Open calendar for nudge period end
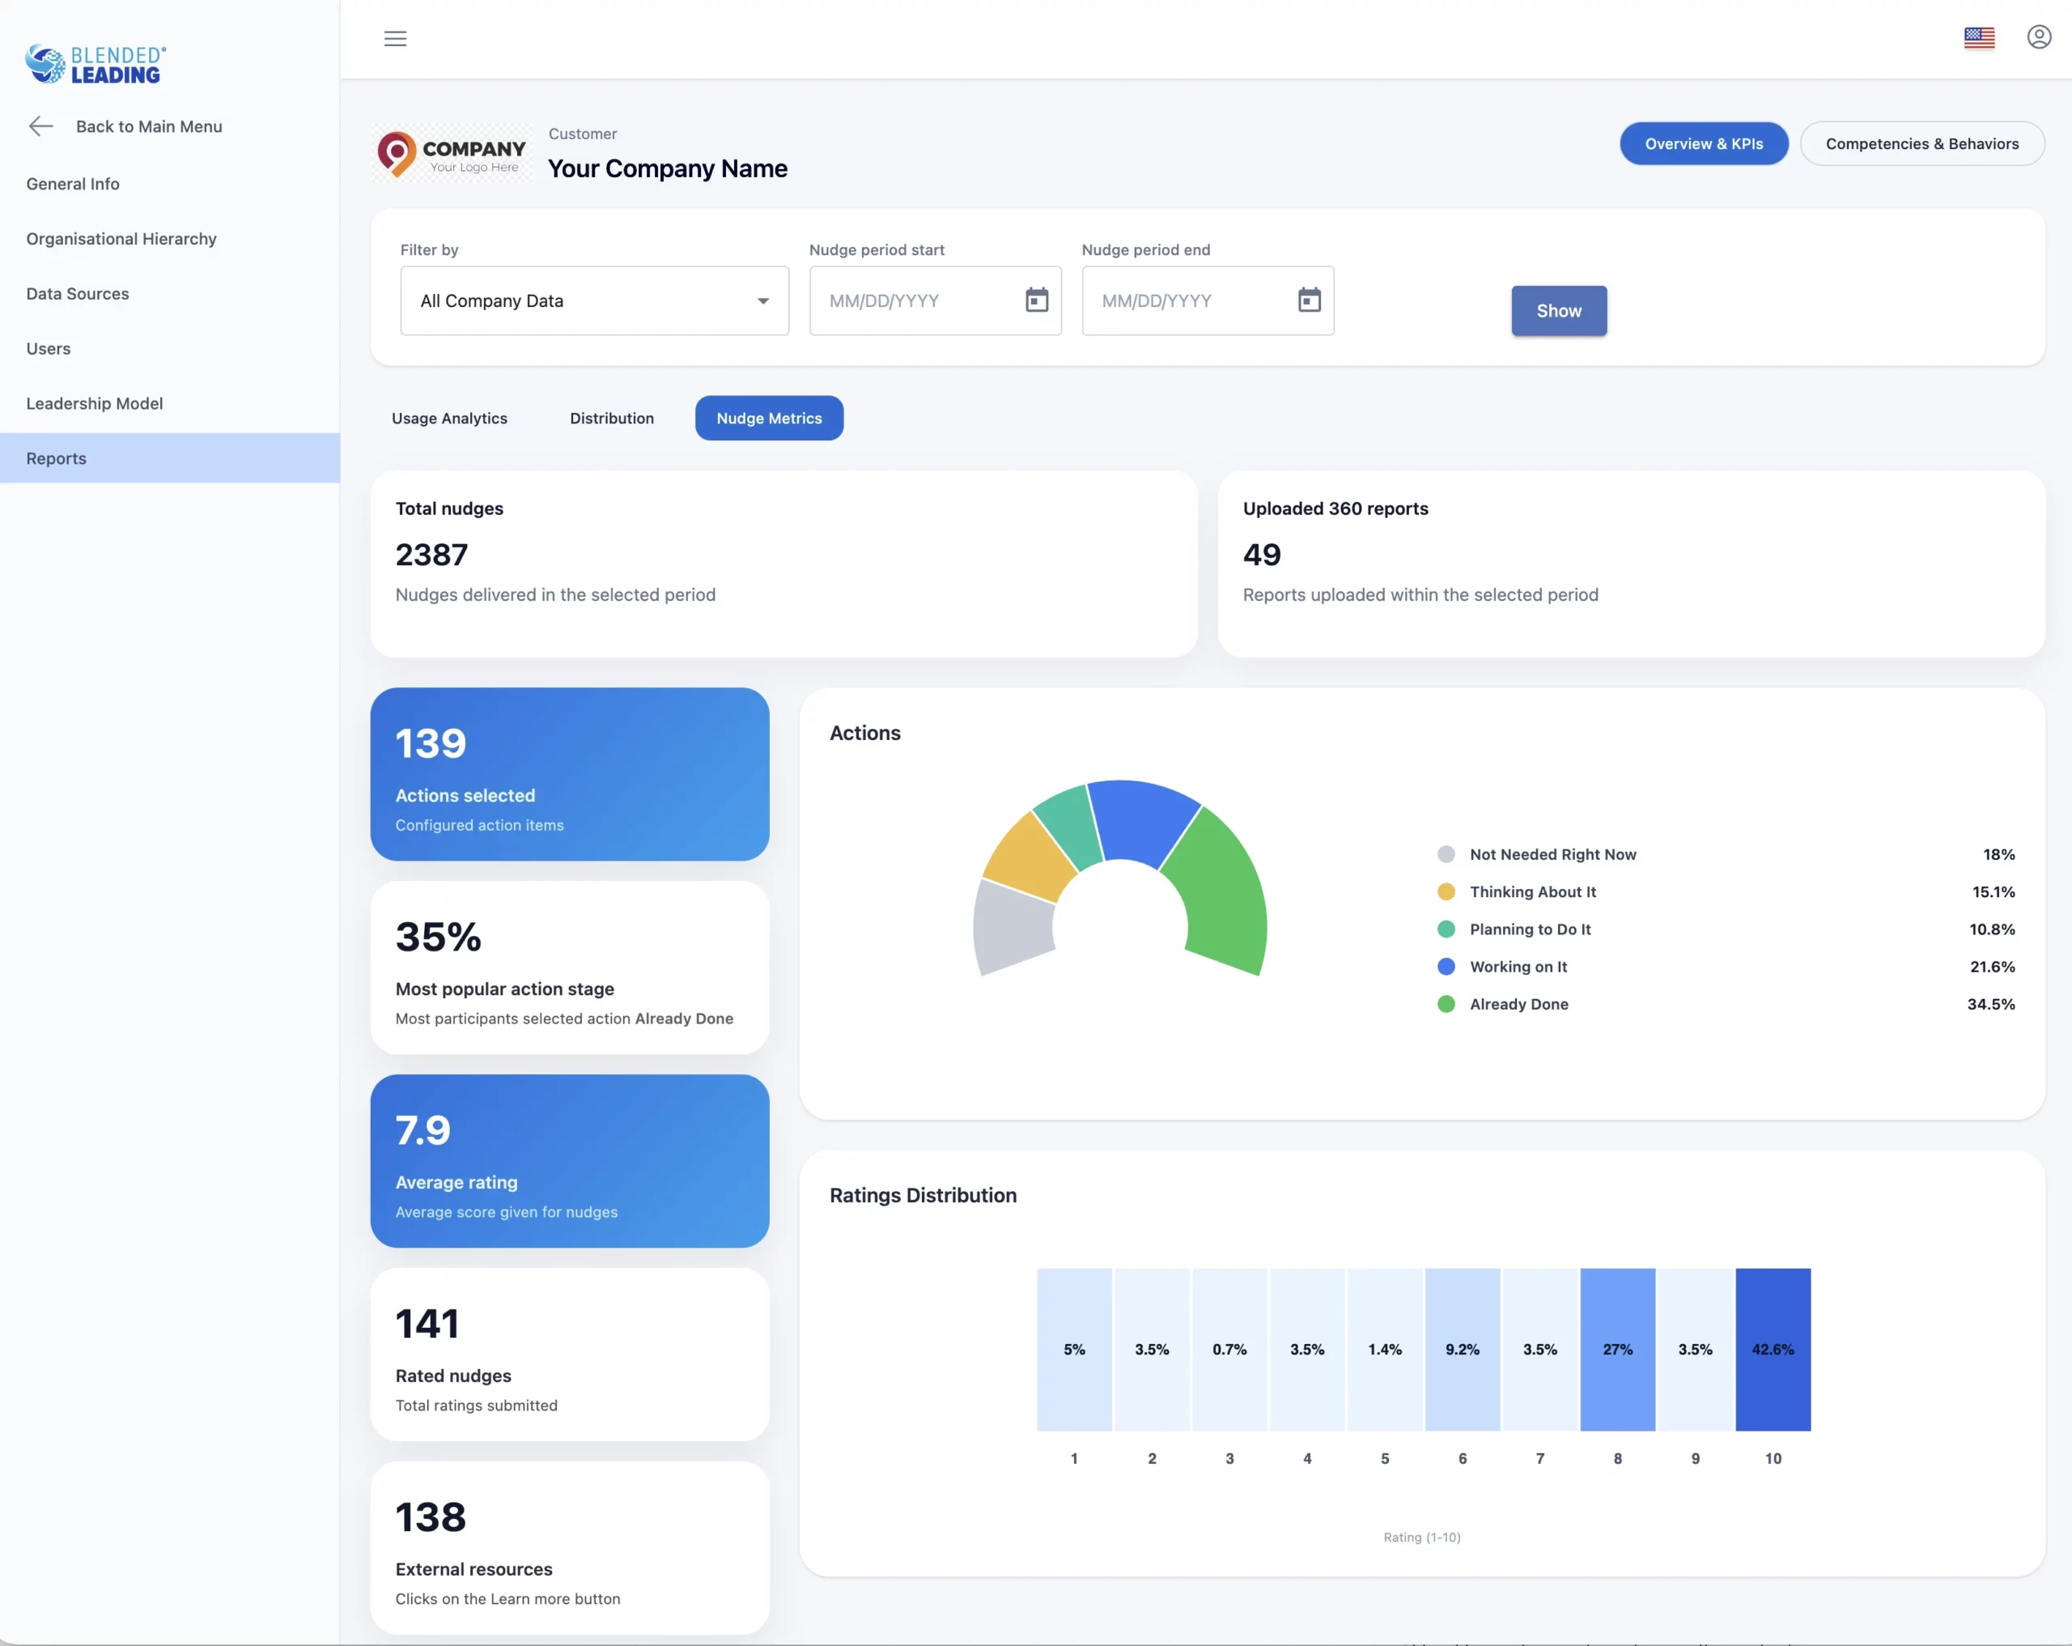This screenshot has width=2072, height=1646. click(1309, 301)
